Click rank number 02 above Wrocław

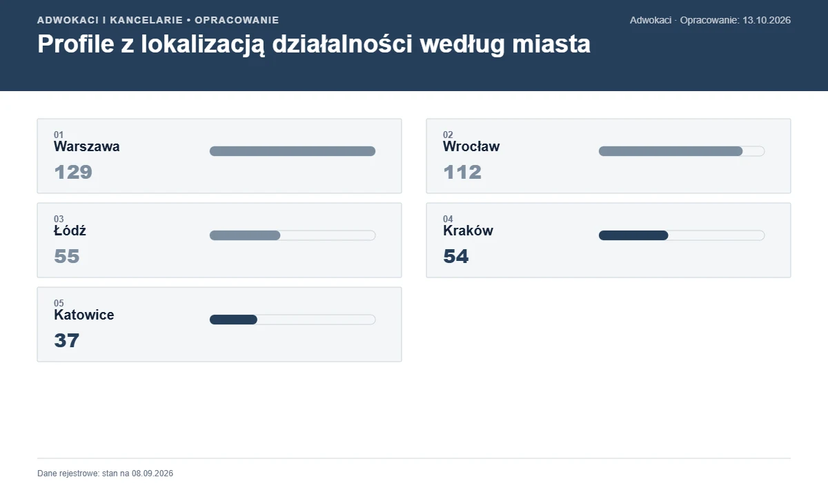[x=448, y=135]
